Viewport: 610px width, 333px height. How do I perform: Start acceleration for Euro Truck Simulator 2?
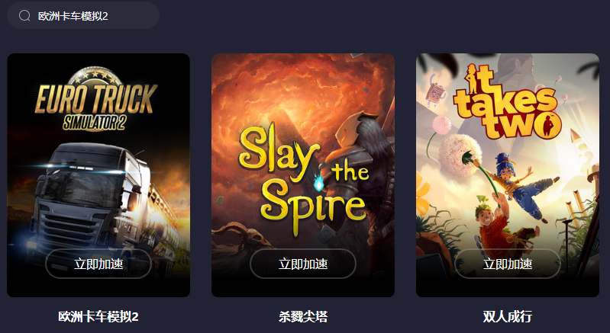click(x=98, y=264)
